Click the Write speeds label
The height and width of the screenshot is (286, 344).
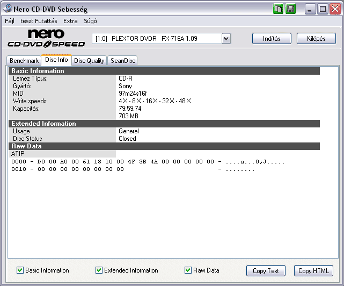30,101
